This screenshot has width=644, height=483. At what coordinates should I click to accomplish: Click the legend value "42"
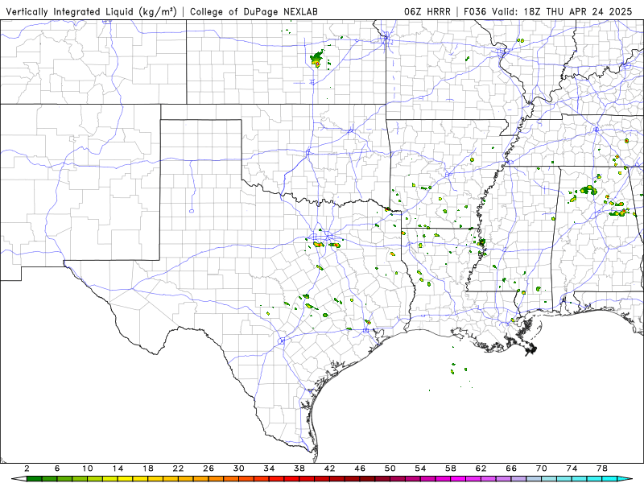point(330,469)
